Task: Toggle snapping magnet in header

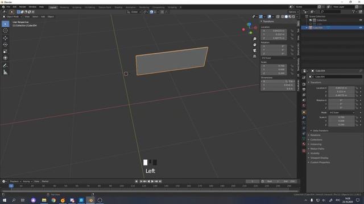Action: point(151,12)
